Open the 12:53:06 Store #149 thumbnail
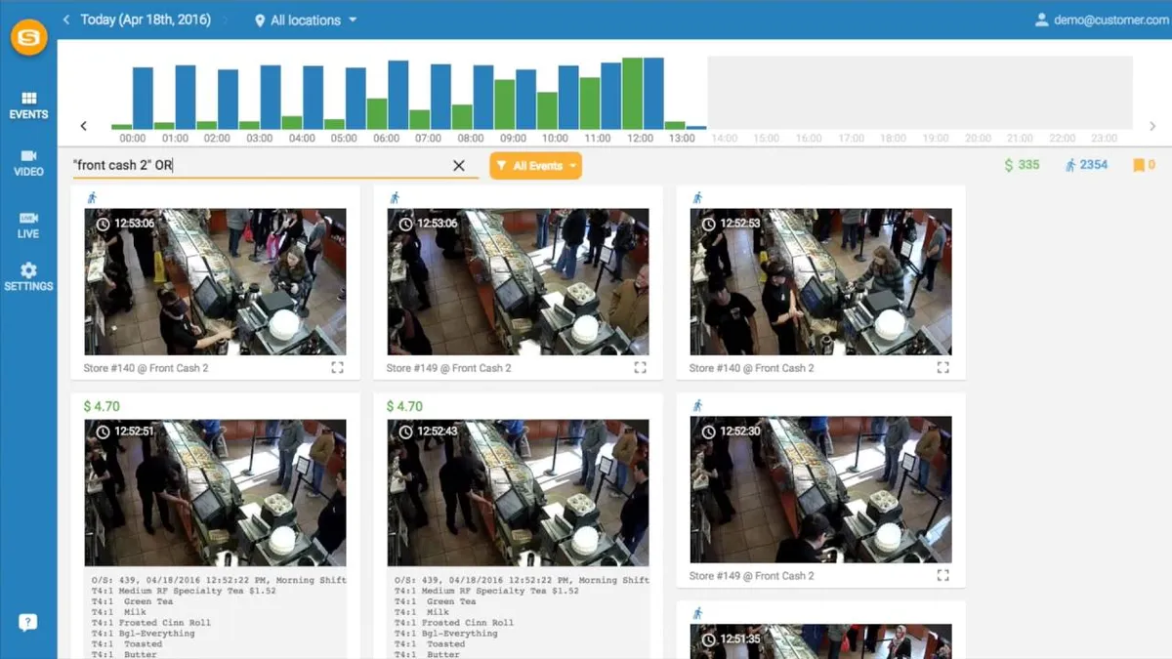1172x659 pixels. pos(518,281)
